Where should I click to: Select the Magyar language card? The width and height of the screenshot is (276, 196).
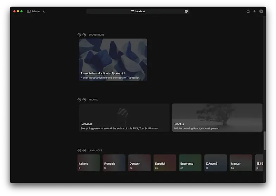[x=241, y=163]
